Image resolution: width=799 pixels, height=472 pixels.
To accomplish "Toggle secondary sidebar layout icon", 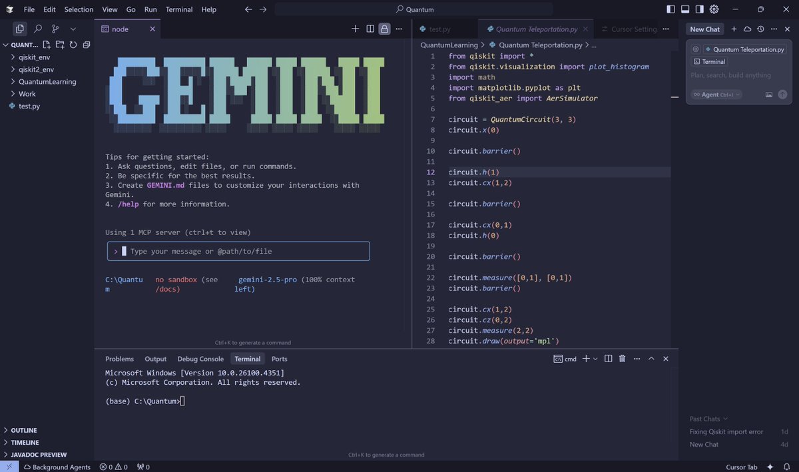I will (x=700, y=9).
